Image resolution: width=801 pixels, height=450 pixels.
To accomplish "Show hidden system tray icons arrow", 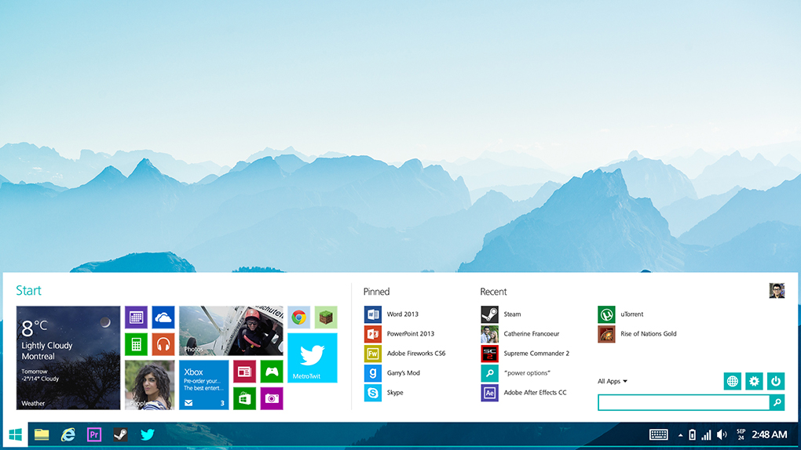I will coord(680,435).
